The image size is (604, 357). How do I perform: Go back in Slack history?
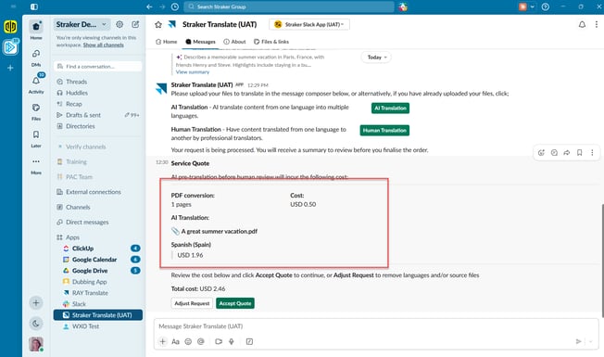(149, 6)
